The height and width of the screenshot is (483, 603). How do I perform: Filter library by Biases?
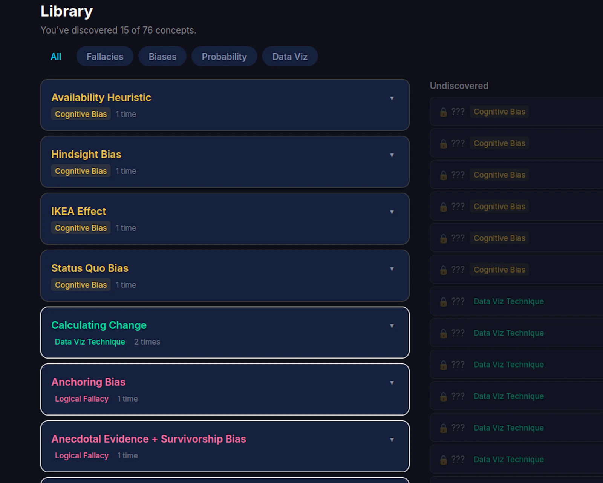click(162, 57)
